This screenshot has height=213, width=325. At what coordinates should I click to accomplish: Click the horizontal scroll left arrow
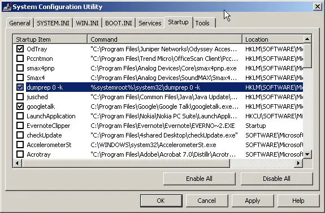click(17, 163)
